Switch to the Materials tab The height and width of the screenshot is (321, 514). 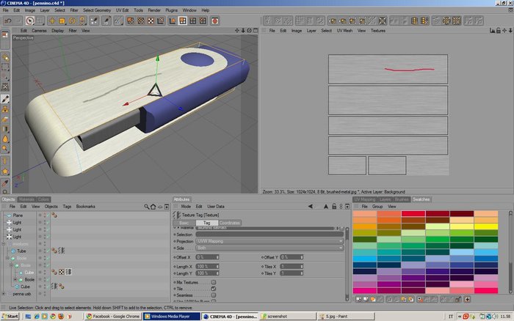tap(26, 199)
